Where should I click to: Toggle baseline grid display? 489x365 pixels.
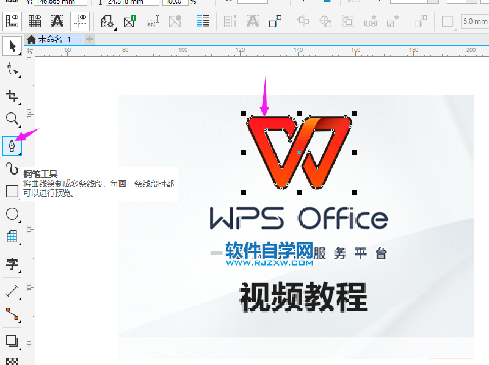tap(57, 21)
